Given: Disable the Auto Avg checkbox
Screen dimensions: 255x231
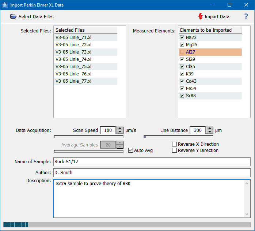Looking at the screenshot, I should pyautogui.click(x=130, y=150).
